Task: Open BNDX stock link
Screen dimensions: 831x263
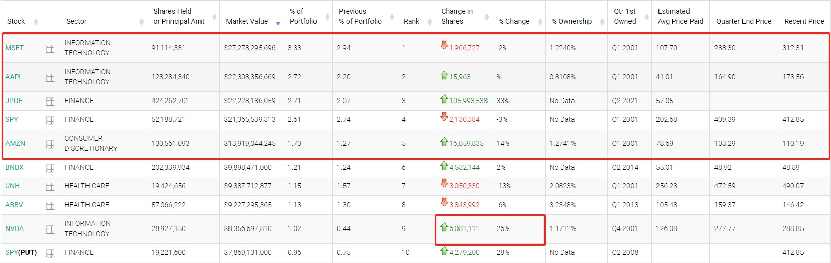Action: tap(14, 167)
